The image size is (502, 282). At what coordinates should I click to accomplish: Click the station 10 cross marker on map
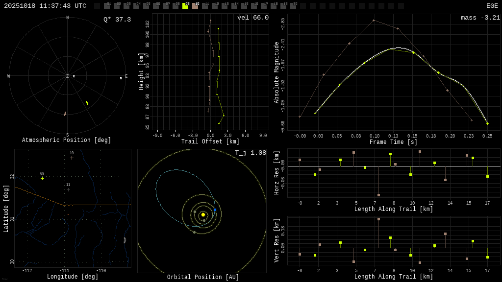click(72, 158)
